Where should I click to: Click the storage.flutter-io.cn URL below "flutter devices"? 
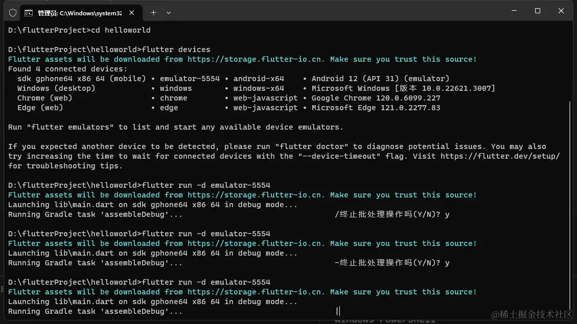tap(256, 59)
